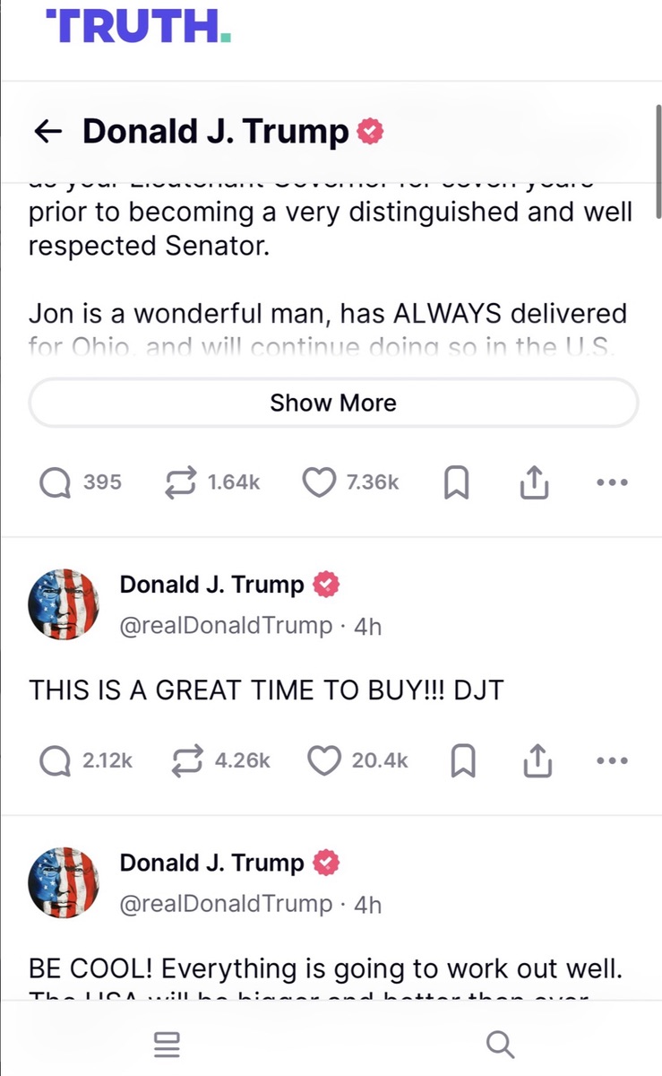The width and height of the screenshot is (662, 1076).
Task: Open the feed tab in bottom bar
Action: tap(167, 1045)
